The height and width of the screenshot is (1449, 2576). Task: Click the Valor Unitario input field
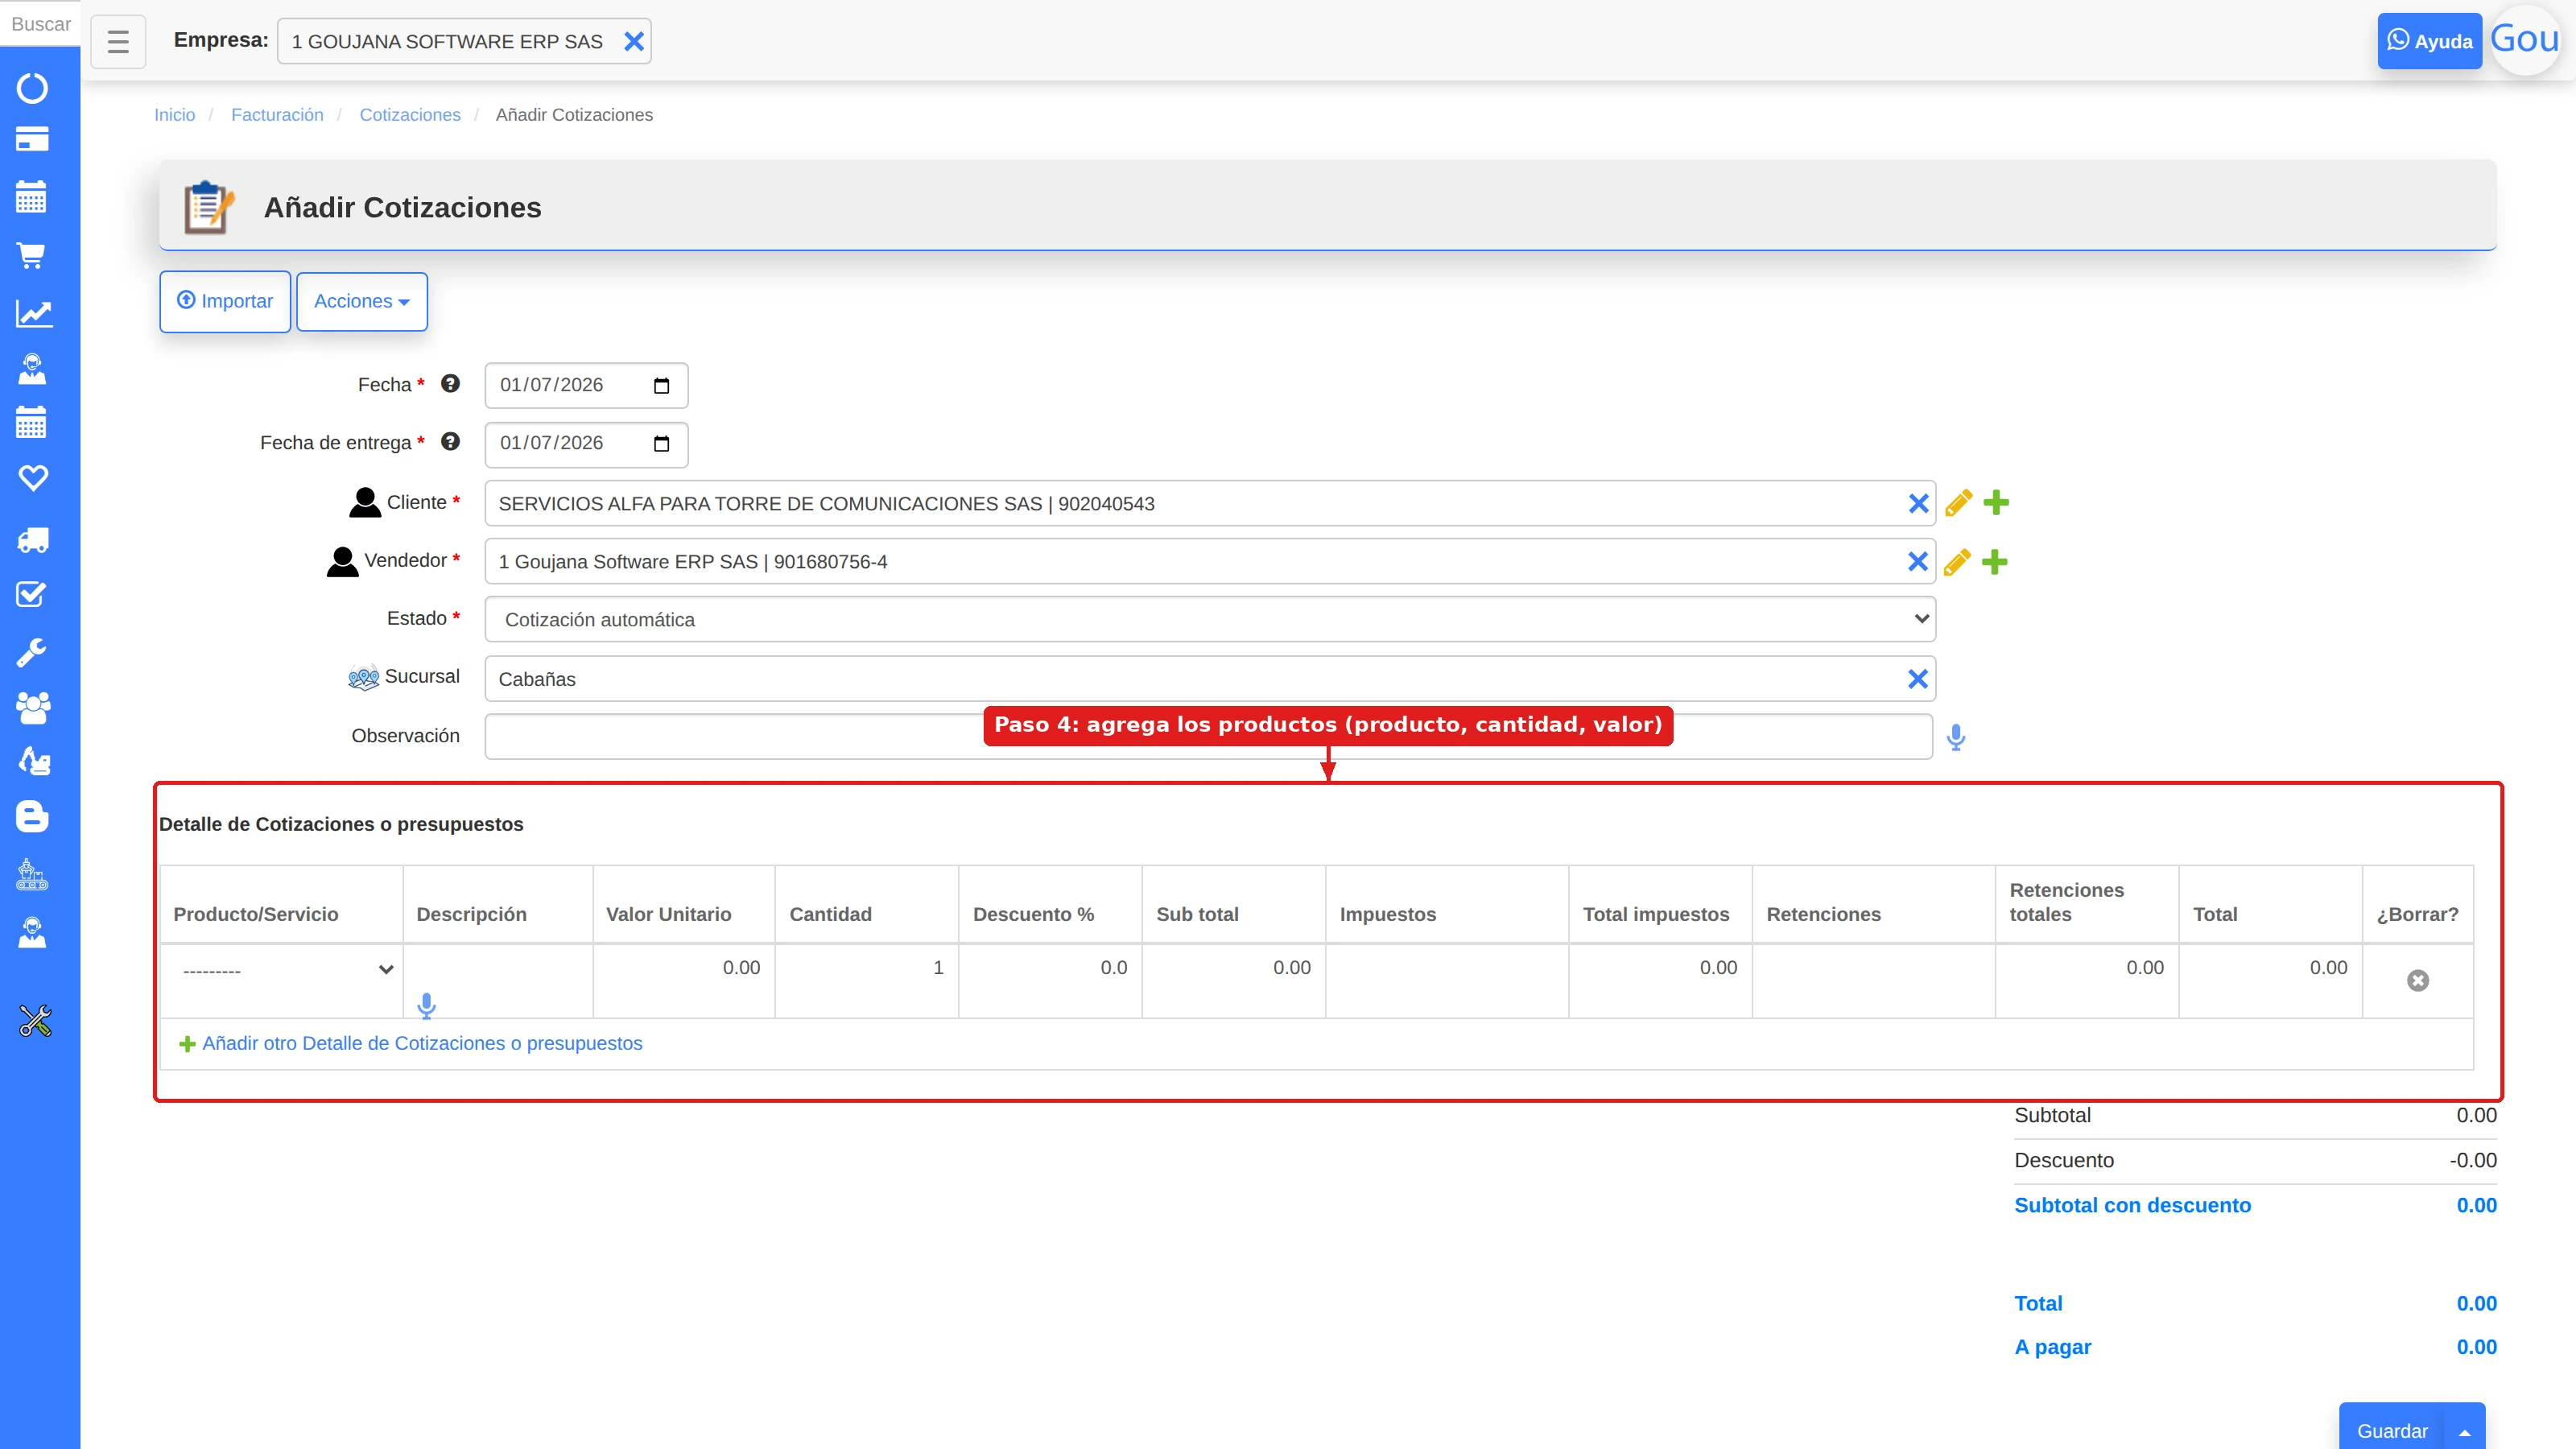[684, 968]
